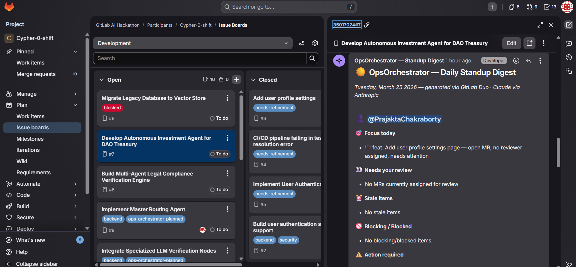Expand issue drawer to full view

coord(540,25)
